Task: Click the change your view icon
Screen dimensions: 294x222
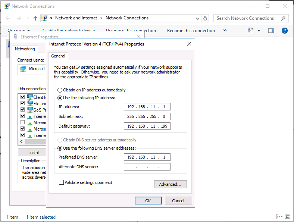Action: (x=250, y=30)
